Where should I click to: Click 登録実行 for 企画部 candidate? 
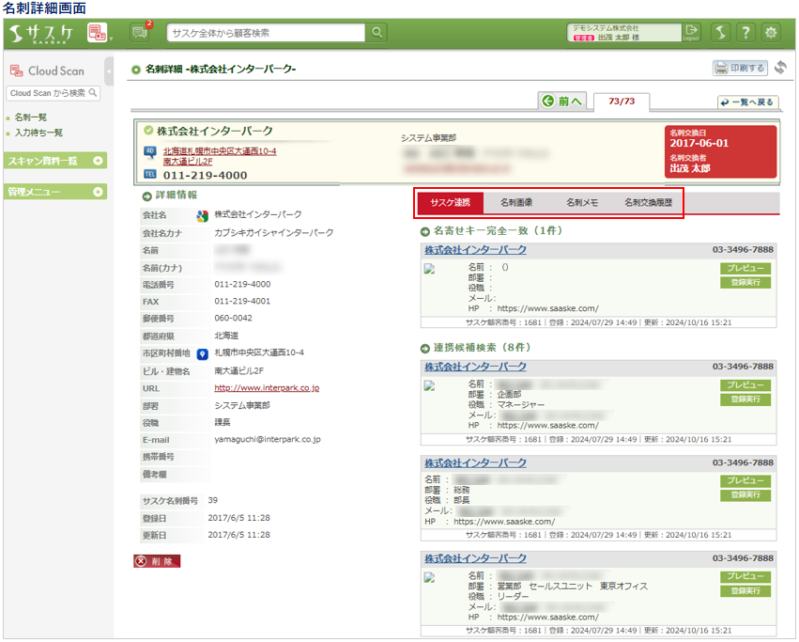[x=745, y=399]
